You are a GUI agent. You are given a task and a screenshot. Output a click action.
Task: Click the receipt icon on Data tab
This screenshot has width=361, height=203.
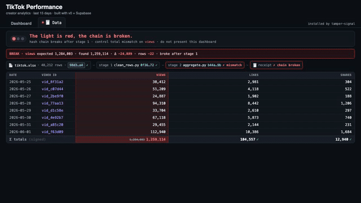click(47, 23)
